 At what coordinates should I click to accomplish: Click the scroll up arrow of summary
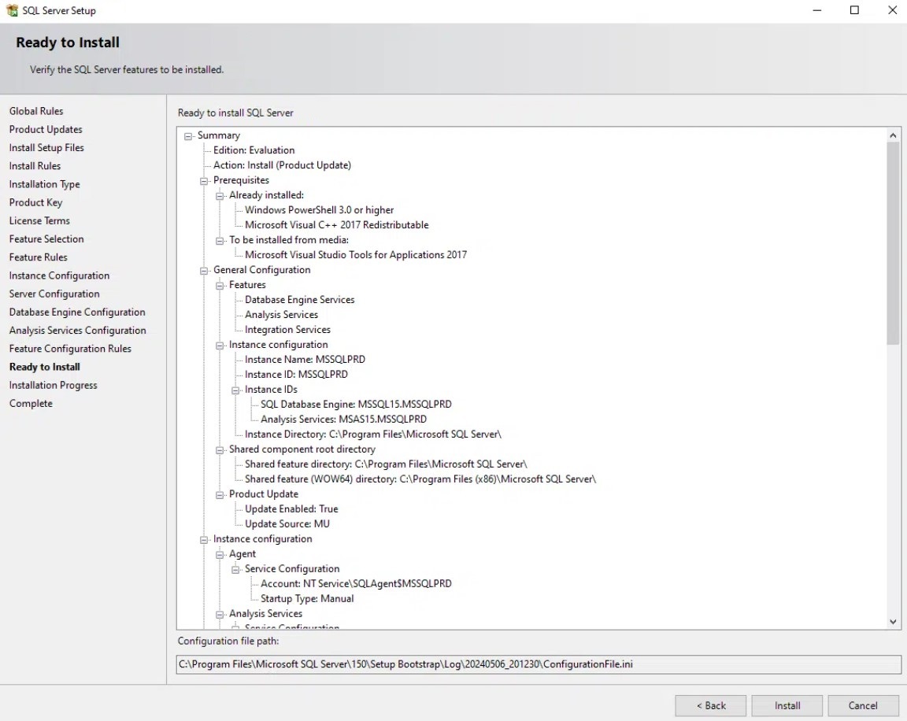[x=893, y=135]
